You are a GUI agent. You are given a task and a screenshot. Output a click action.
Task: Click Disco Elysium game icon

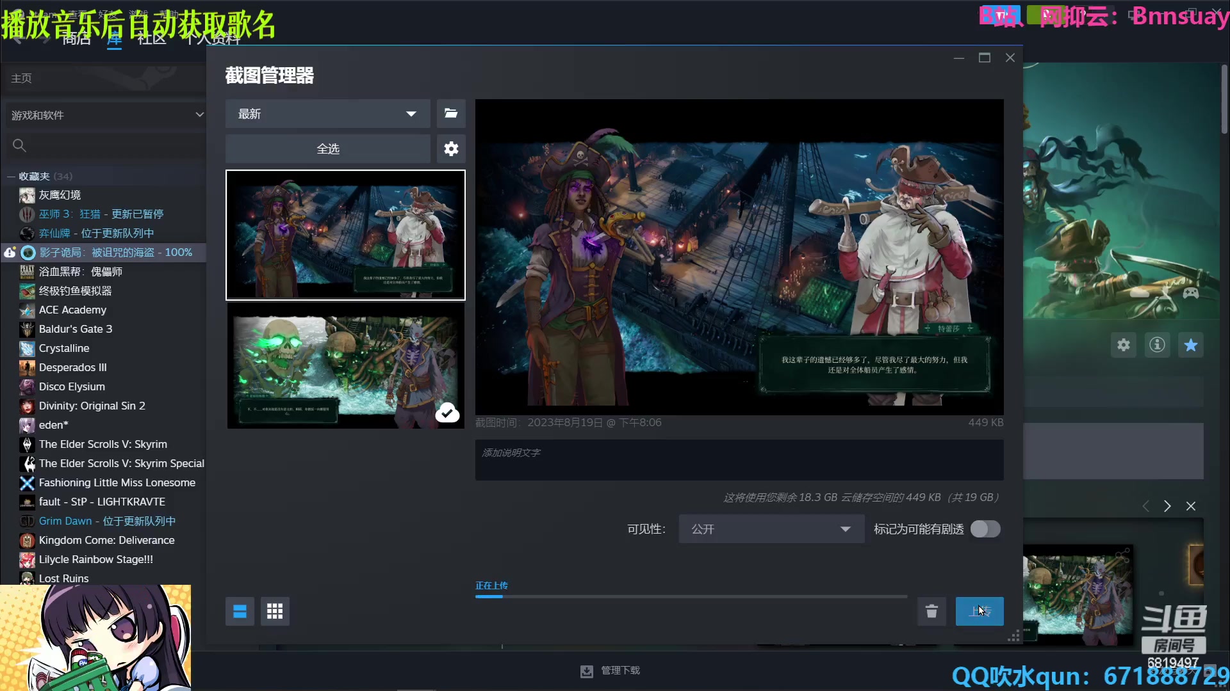click(27, 386)
